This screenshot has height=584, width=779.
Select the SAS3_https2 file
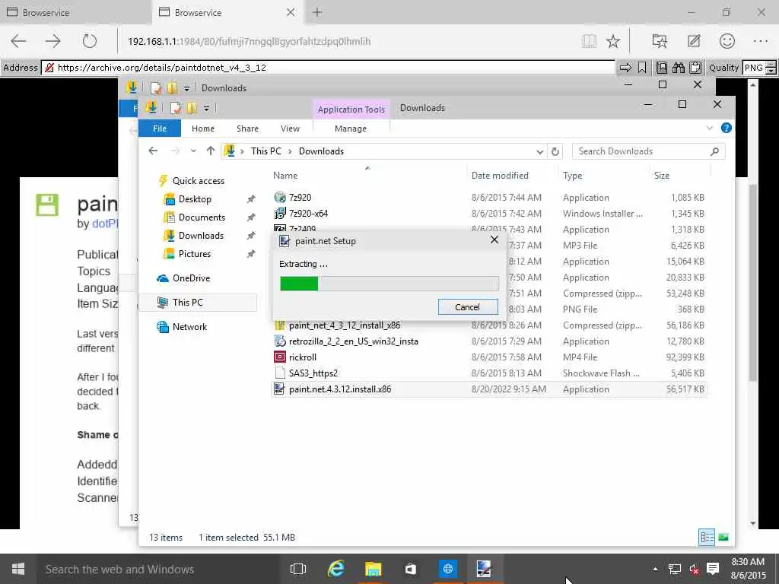click(x=313, y=373)
